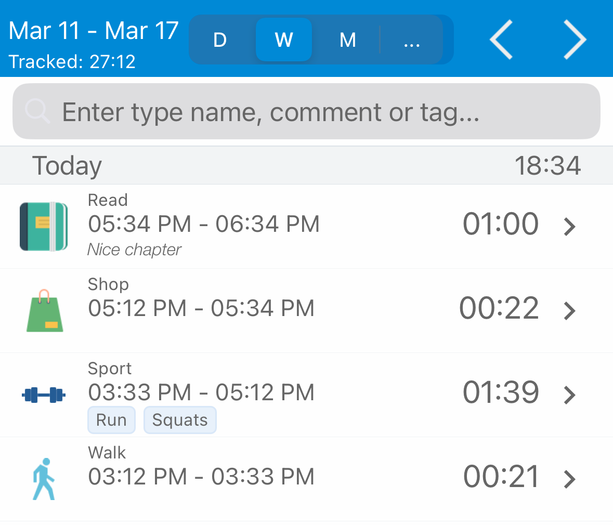The image size is (613, 525).
Task: Open more range options (...)
Action: pos(412,40)
